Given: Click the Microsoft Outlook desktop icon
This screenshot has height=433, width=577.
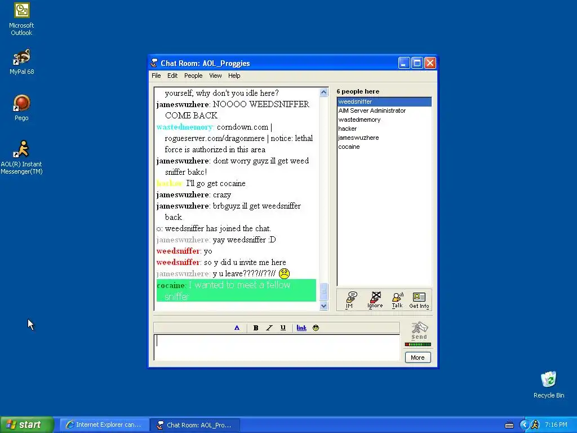Looking at the screenshot, I should (x=21, y=19).
